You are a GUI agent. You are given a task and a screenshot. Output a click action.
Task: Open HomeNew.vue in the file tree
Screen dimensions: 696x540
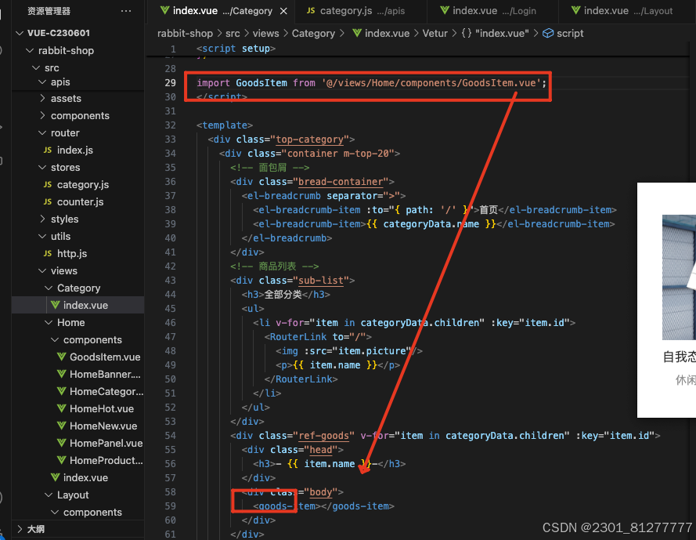[x=103, y=426]
